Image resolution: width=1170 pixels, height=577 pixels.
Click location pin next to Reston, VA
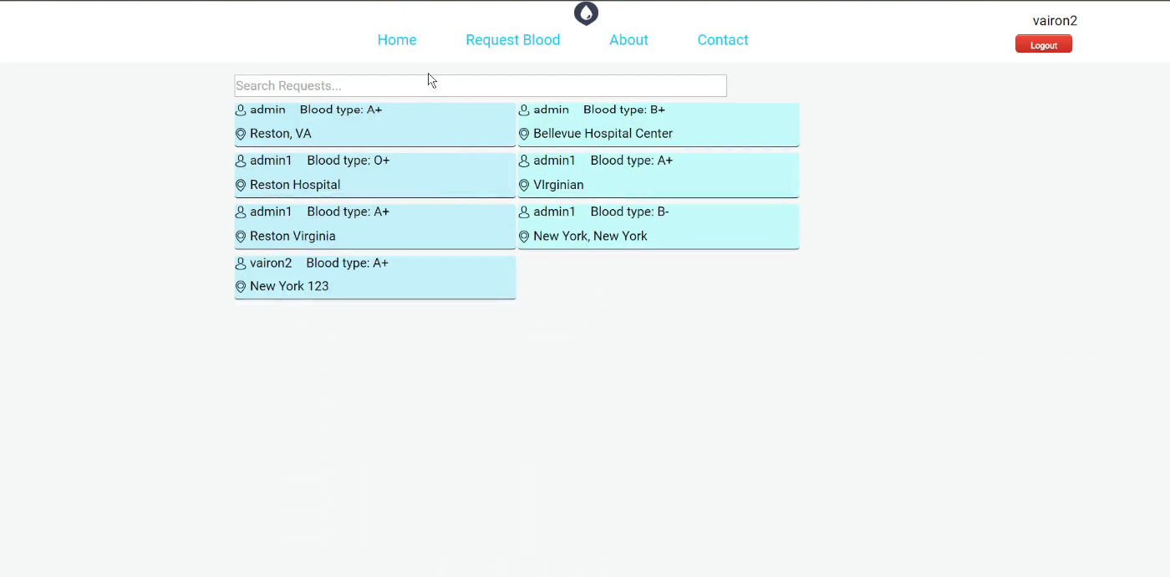tap(241, 134)
